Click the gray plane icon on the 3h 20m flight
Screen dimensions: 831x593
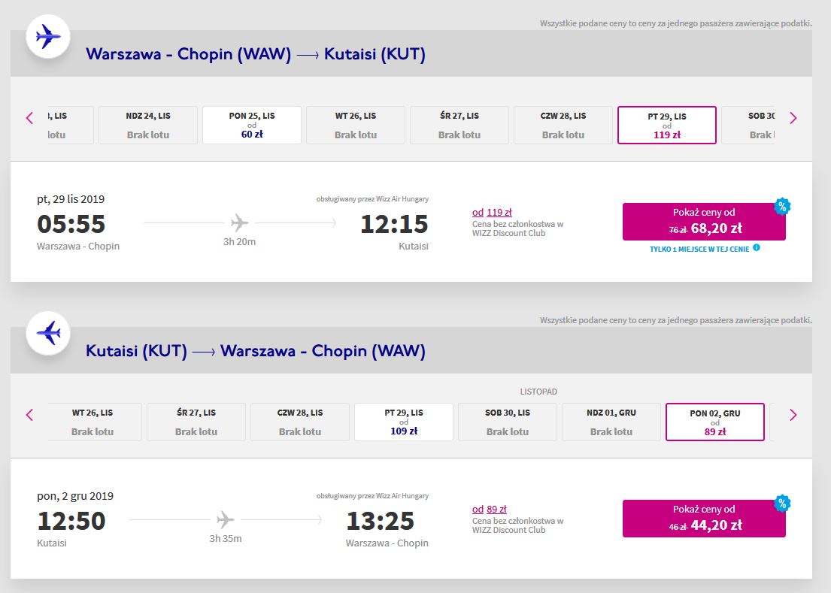tap(240, 223)
